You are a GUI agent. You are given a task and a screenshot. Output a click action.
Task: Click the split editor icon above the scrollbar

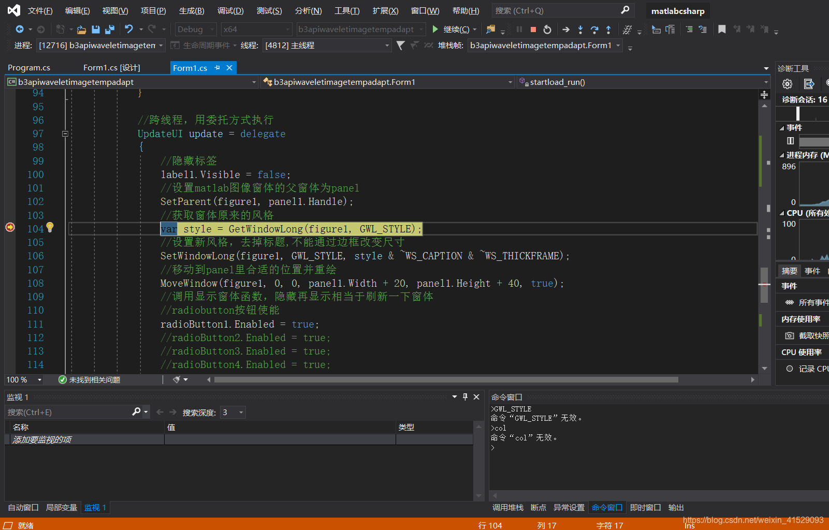764,95
